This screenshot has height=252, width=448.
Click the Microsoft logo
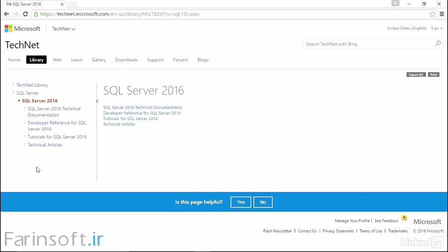click(x=22, y=28)
